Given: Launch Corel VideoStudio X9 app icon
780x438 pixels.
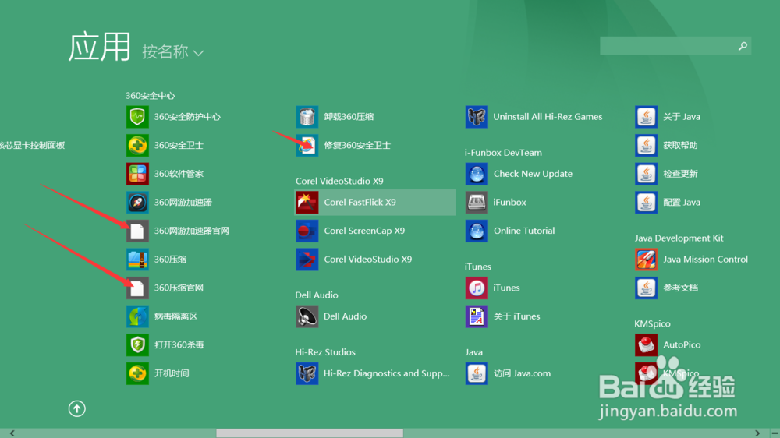Looking at the screenshot, I should (x=307, y=260).
